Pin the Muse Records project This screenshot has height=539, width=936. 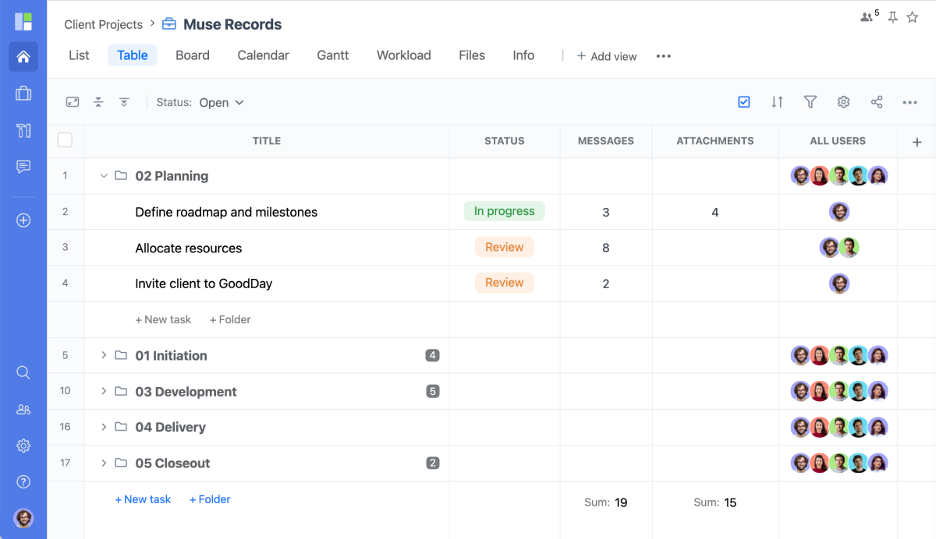893,17
